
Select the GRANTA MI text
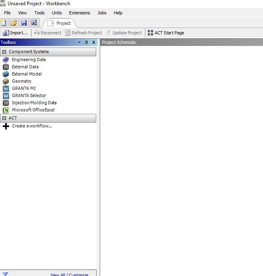coord(24,88)
